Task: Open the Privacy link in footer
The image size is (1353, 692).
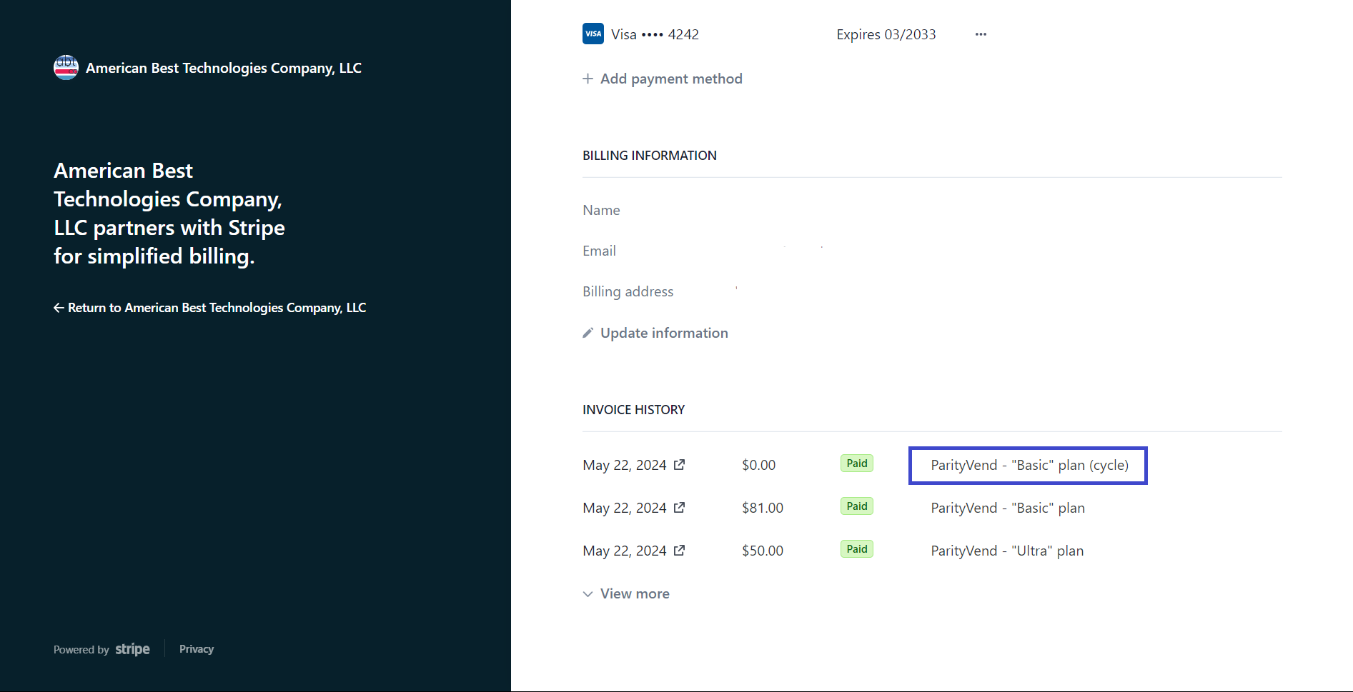Action: pos(197,649)
